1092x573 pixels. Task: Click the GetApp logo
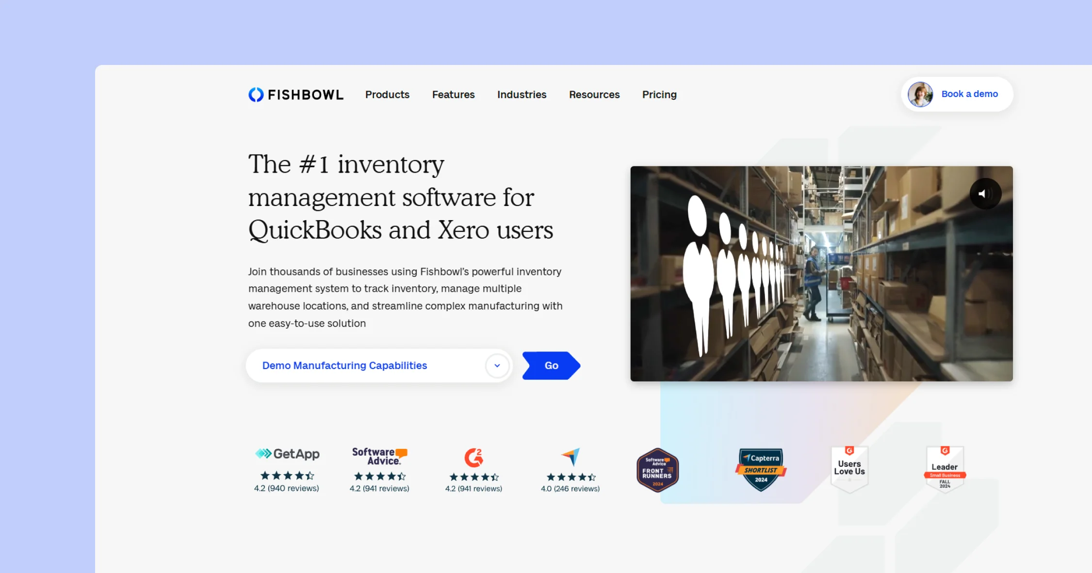(287, 454)
